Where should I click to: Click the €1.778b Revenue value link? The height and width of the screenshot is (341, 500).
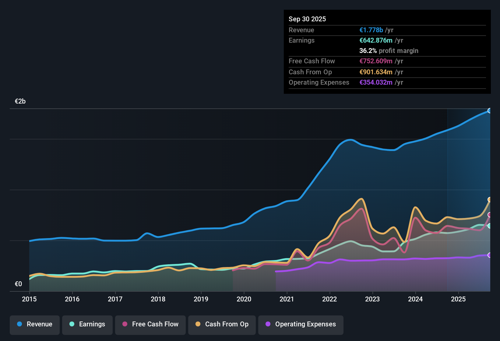point(371,30)
